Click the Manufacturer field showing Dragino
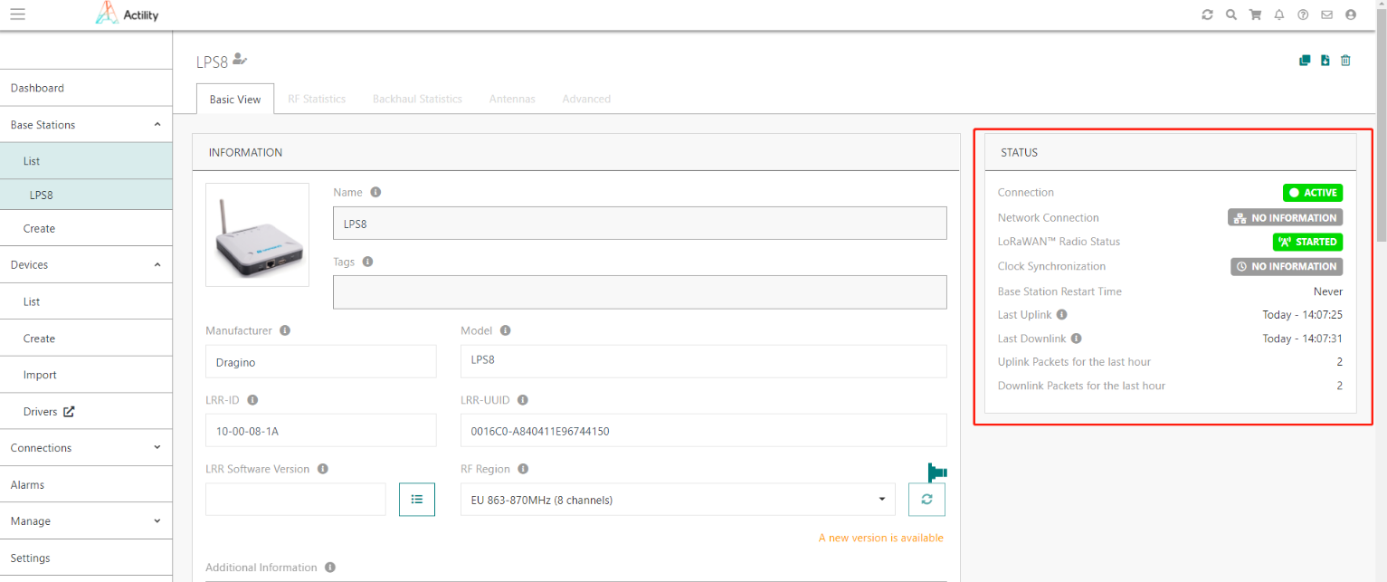Screen dimensions: 1387x582 (x=320, y=361)
